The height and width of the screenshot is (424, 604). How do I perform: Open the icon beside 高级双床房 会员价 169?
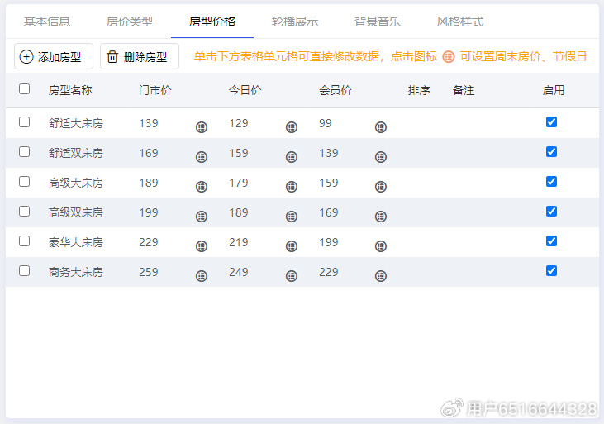381,217
